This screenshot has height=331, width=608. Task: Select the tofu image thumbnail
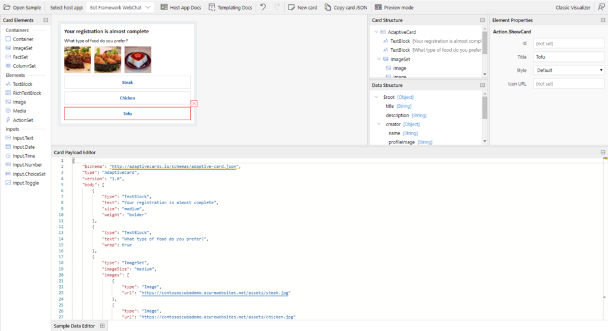[138, 60]
